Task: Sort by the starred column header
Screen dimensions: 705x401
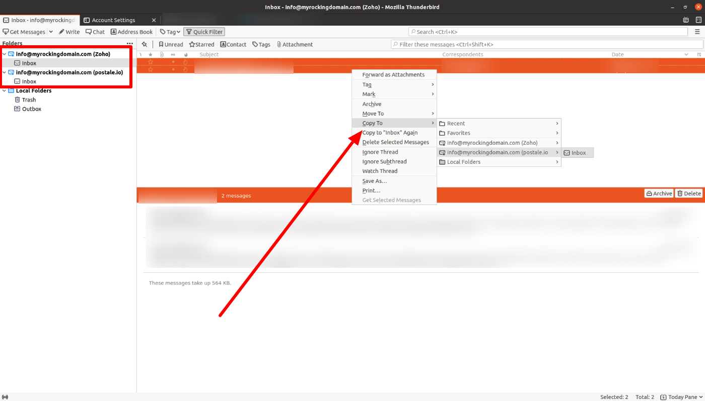Action: point(150,54)
